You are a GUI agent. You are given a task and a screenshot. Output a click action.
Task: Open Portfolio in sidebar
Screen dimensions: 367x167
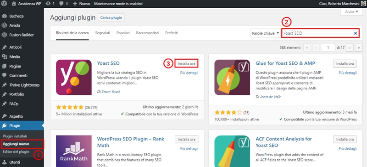(17, 94)
